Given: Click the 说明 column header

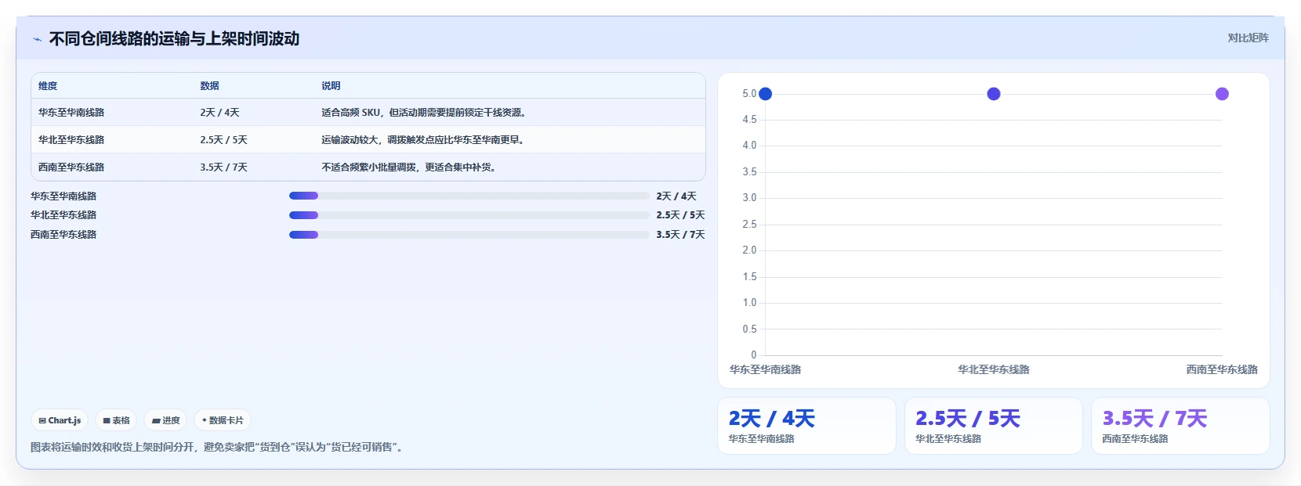Looking at the screenshot, I should [x=331, y=86].
